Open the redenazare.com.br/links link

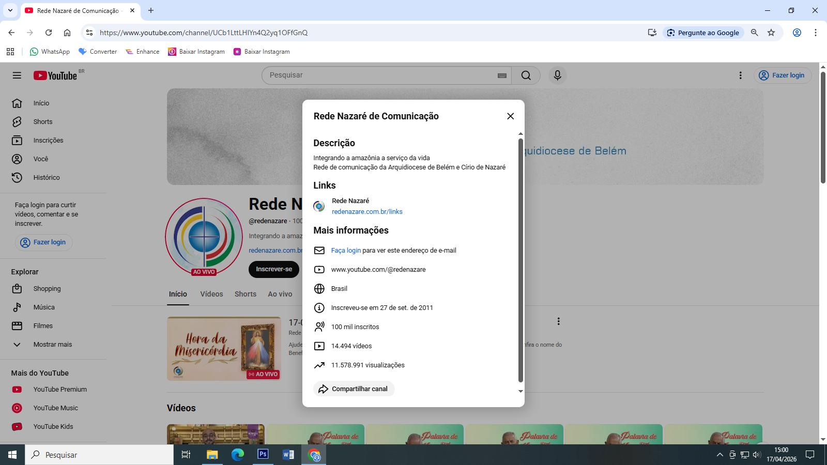367,212
